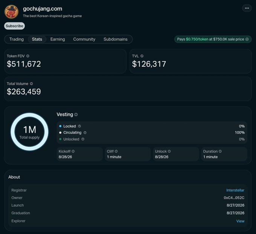The image size is (256, 234).
Task: Click the gochujang.com avatar logo
Action: click(11, 12)
